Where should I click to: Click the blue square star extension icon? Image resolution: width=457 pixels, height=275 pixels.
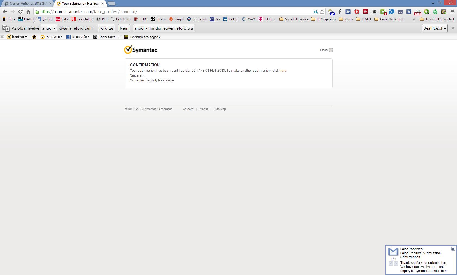(x=409, y=12)
